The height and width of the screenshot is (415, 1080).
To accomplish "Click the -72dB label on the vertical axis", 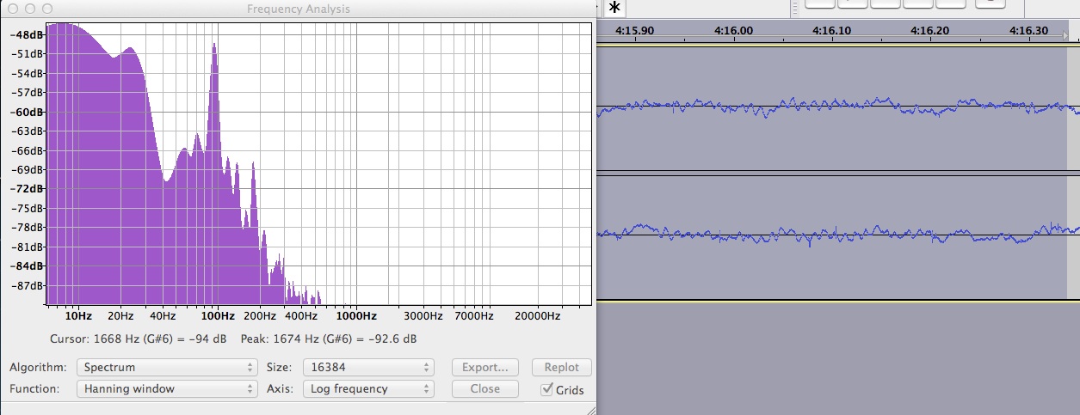I will coord(27,188).
